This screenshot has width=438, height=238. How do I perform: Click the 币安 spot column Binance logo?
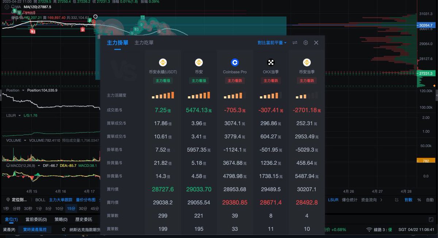click(199, 62)
